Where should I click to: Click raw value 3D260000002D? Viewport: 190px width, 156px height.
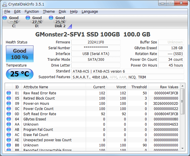point(165,103)
